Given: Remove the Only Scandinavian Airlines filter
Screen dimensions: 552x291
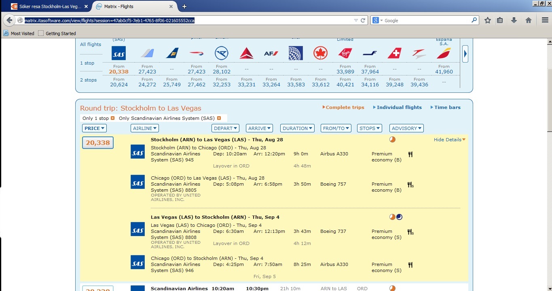Looking at the screenshot, I should (x=219, y=118).
